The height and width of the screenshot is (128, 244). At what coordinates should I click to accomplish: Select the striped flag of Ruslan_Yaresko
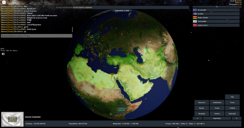[195, 17]
